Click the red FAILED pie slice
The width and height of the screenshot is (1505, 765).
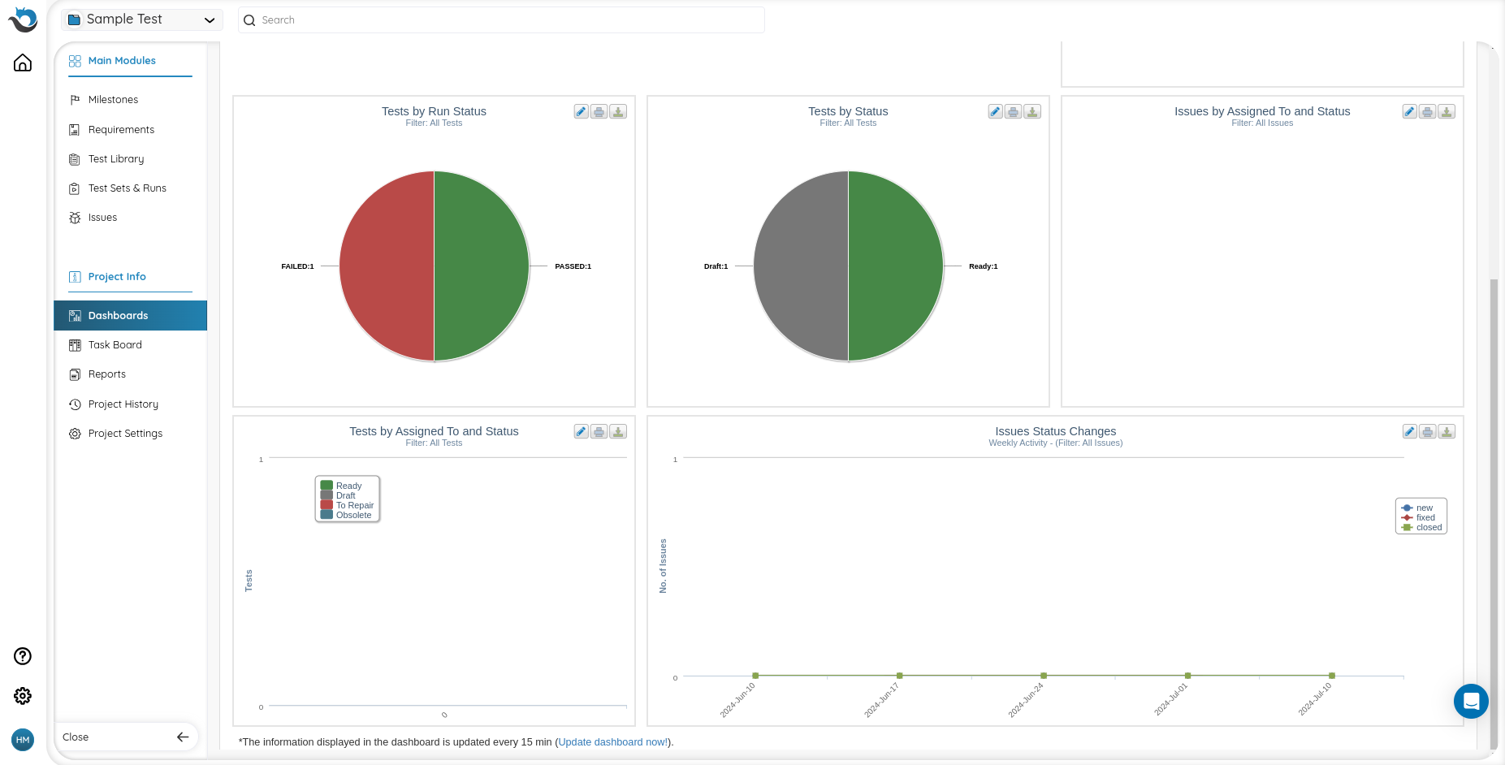[x=387, y=266]
